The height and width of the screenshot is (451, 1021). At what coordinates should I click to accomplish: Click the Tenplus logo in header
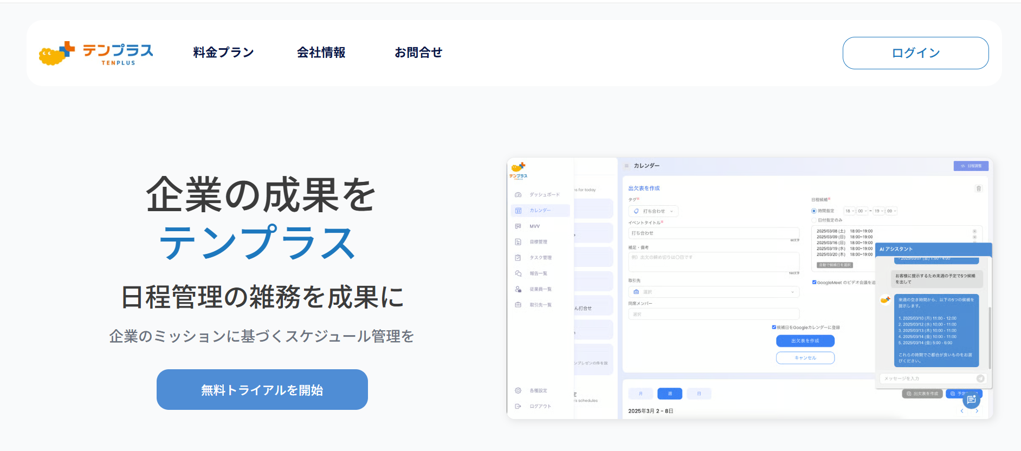point(96,53)
